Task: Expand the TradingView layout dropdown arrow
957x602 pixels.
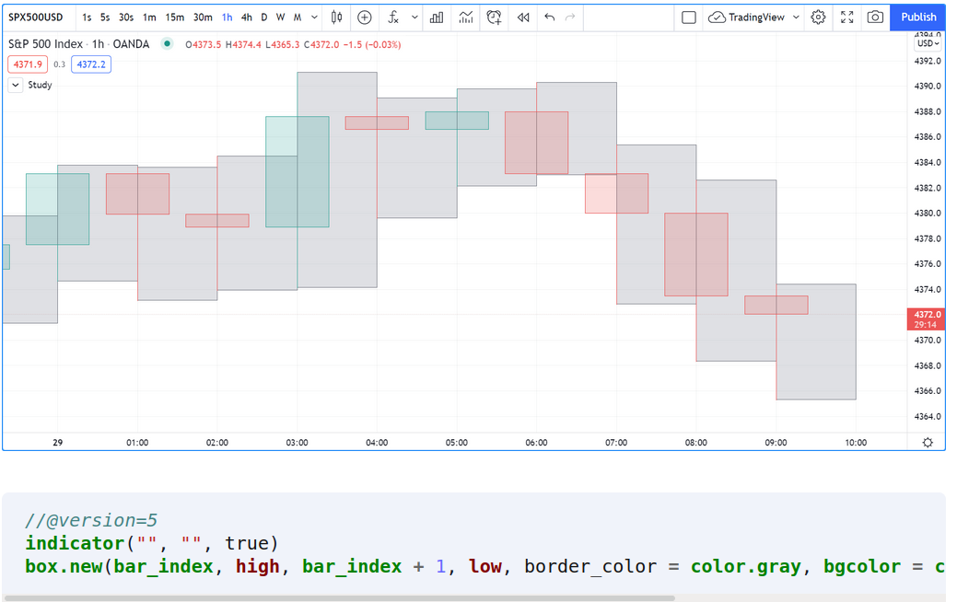Action: click(x=796, y=17)
